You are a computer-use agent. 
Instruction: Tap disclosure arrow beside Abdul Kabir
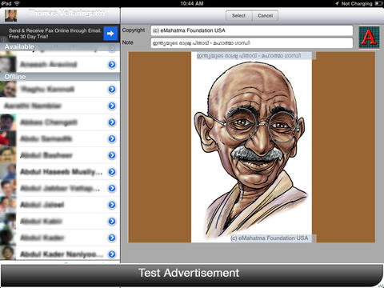(112, 222)
